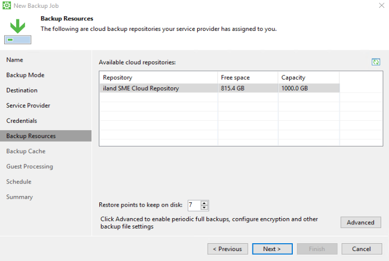389x261 pixels.
Task: Open Advanced backup settings
Action: 360,222
